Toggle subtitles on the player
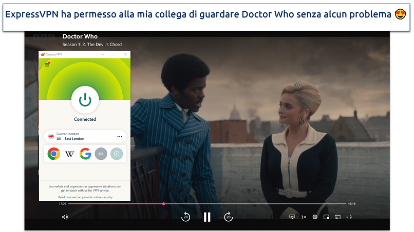The image size is (414, 232). coord(292,217)
